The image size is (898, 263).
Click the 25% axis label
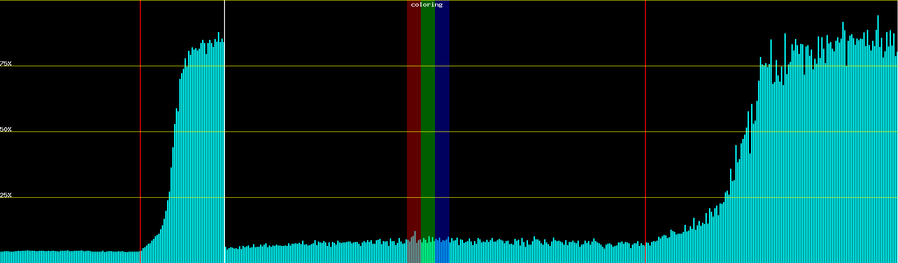coord(6,195)
